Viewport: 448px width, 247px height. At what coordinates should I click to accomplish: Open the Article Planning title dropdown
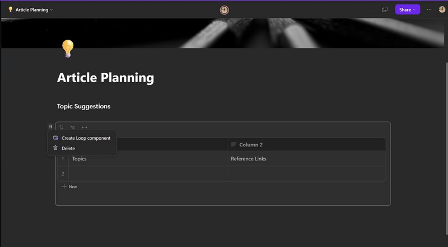31,9
